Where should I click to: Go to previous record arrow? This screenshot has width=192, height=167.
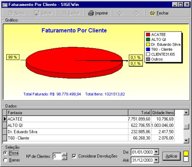tap(120, 13)
